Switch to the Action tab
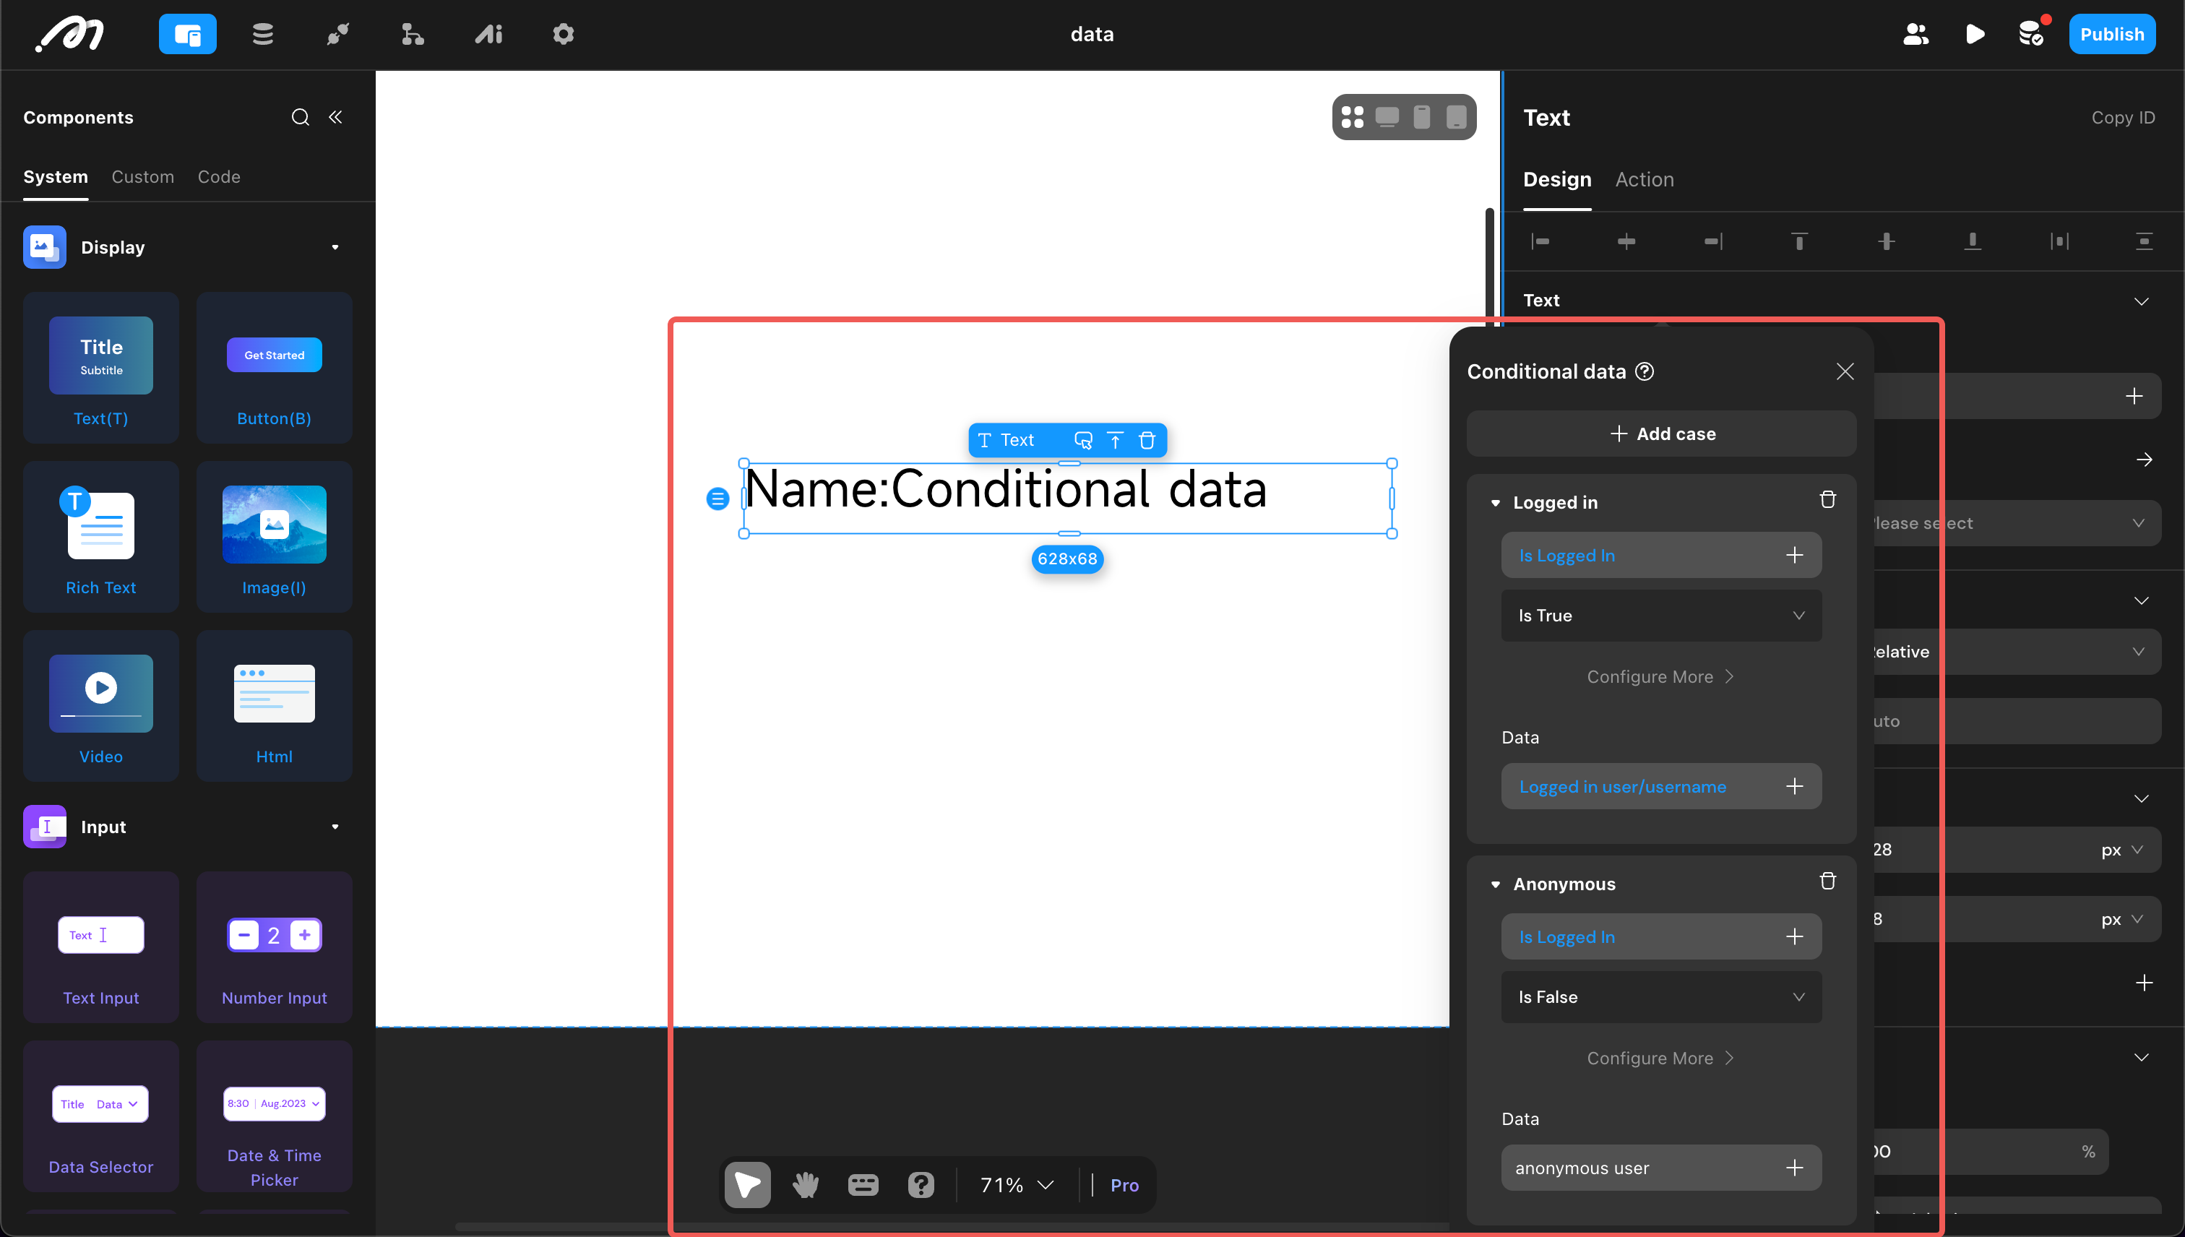The image size is (2185, 1237). (1644, 179)
